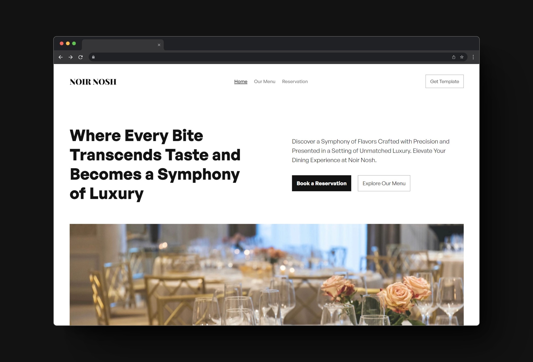The width and height of the screenshot is (533, 362).
Task: Click the Explore Our Menu button
Action: [x=384, y=183]
